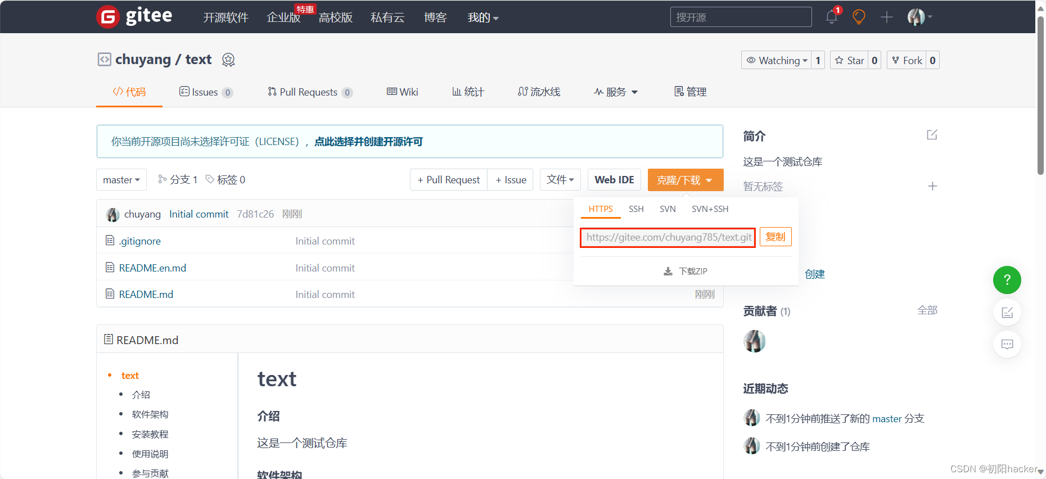Open the floating chat message icon
The height and width of the screenshot is (479, 1046).
1007,344
